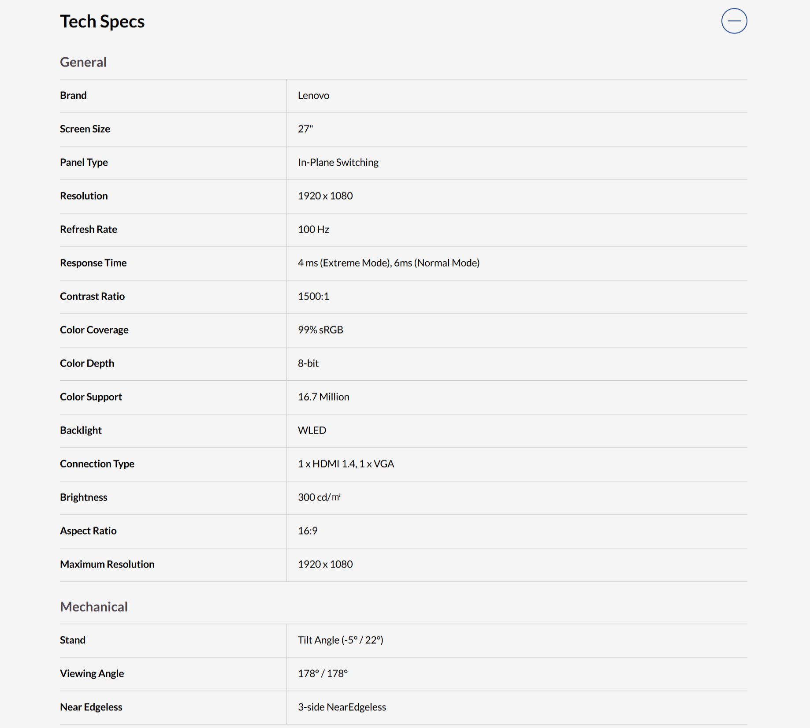Select the Lenovo brand value
Screen dimensions: 810x728
pos(313,96)
